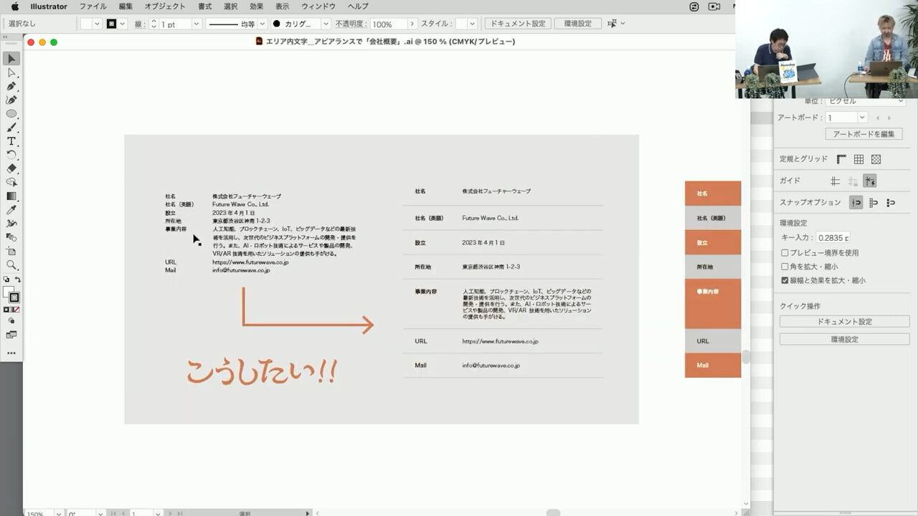The width and height of the screenshot is (918, 516).
Task: Click fill color swatch in toolbar
Action: 8,292
